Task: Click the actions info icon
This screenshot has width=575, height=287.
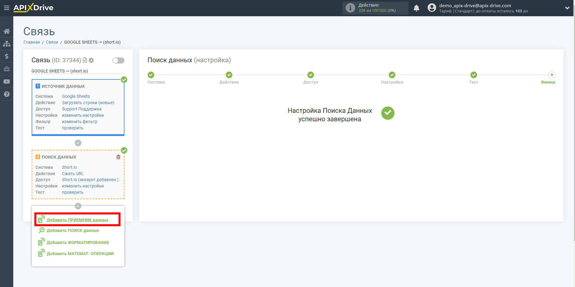Action: click(x=350, y=8)
